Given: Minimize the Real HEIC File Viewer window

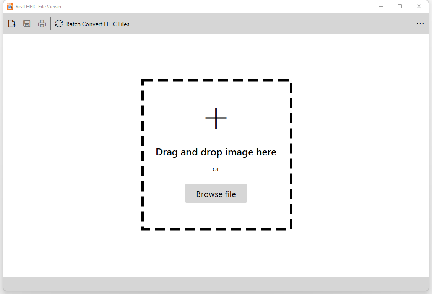Looking at the screenshot, I should (381, 6).
